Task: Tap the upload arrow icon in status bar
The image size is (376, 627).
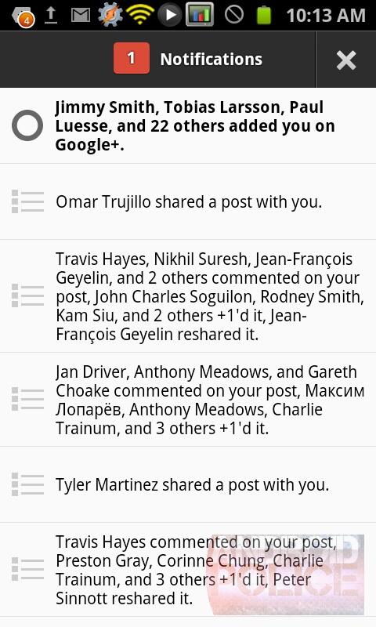Action: 51,16
